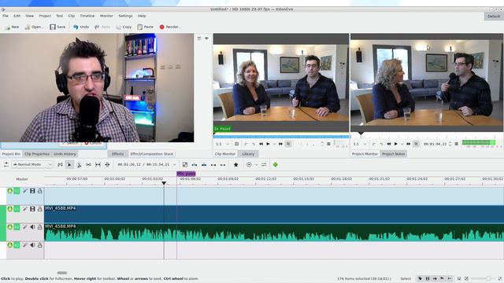Click New in the main toolbar
Screen dimensions: 504x283
click(x=12, y=27)
